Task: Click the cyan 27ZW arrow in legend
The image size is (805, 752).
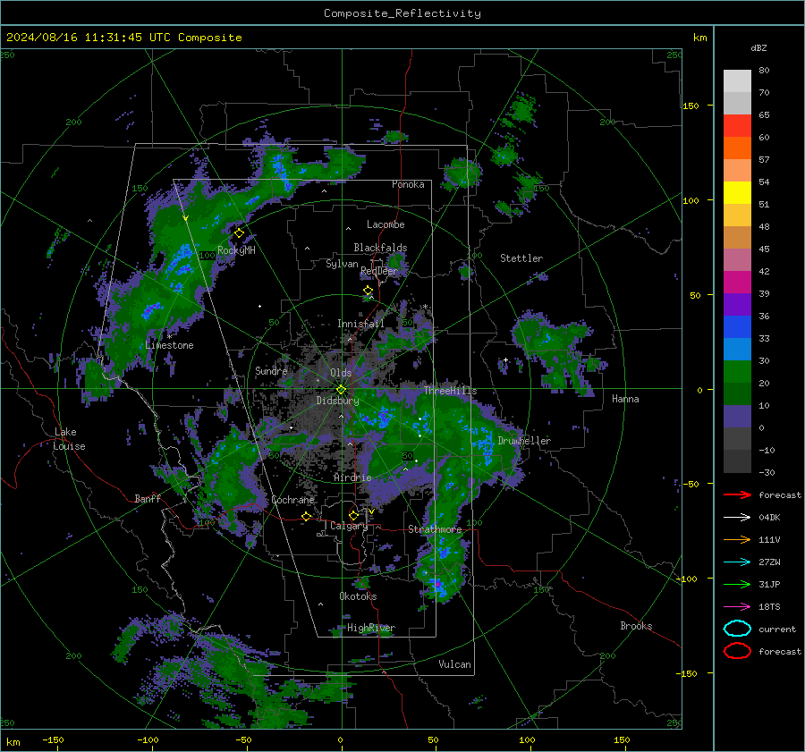Action: coord(737,562)
